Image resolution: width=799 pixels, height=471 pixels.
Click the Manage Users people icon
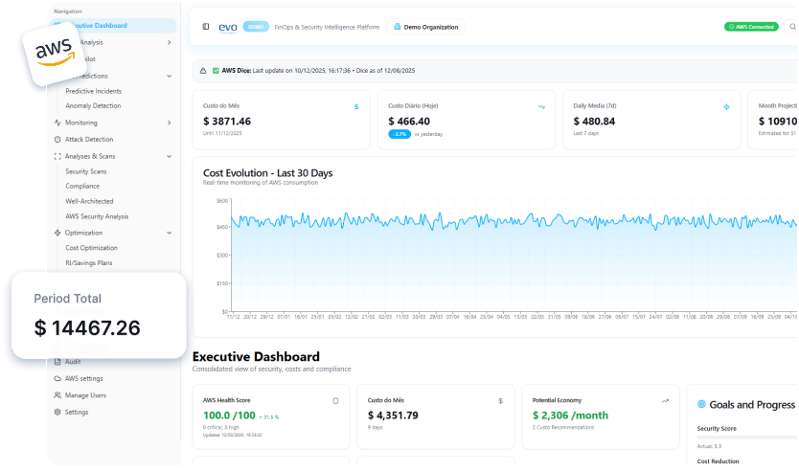tap(57, 395)
